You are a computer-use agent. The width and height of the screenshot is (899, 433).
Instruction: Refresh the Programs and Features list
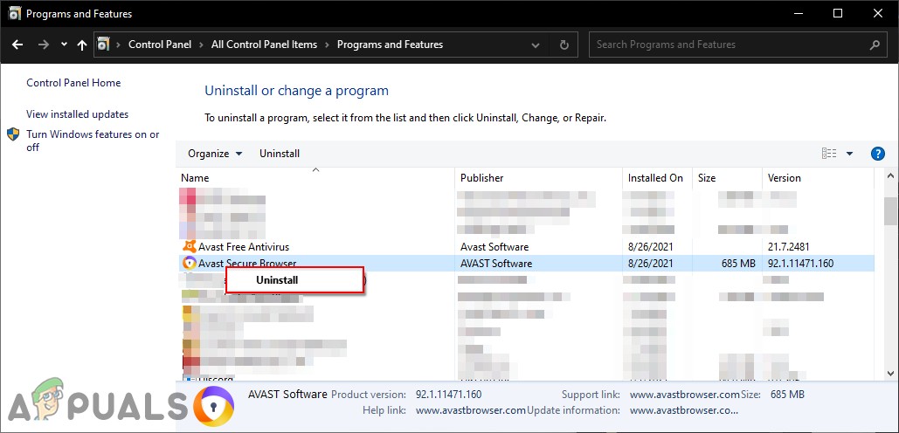[564, 45]
